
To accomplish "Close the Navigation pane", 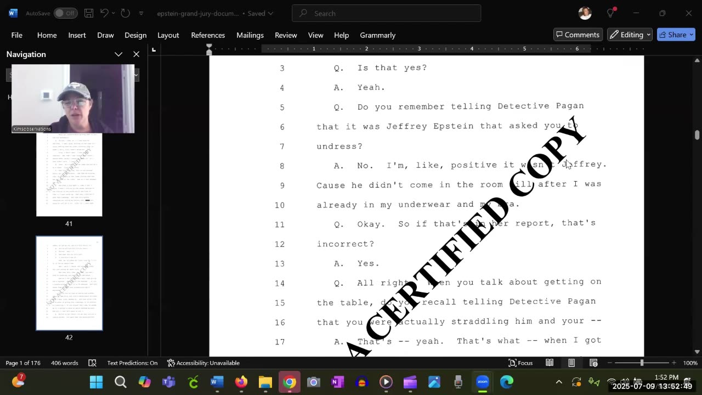I will click(x=136, y=54).
